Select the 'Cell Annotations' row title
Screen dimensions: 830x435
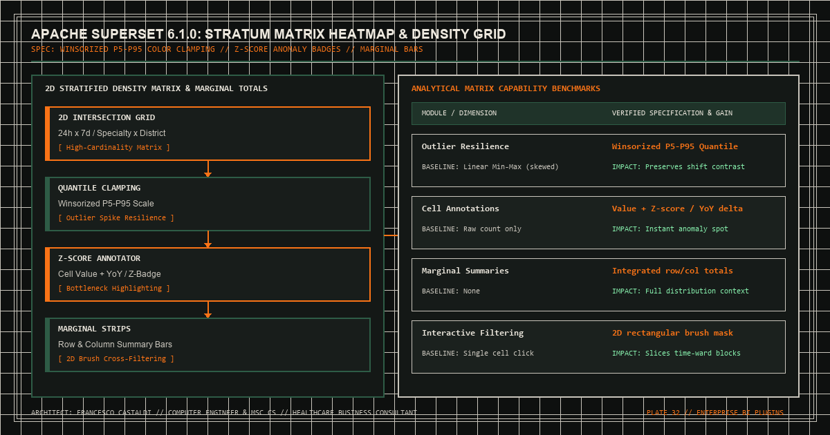461,209
